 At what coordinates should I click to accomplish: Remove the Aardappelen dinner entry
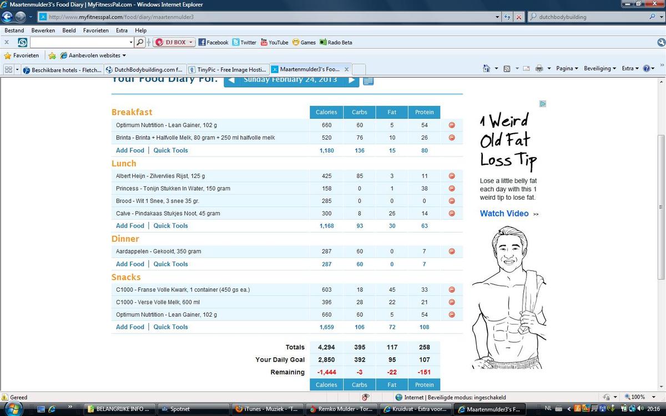pyautogui.click(x=451, y=251)
